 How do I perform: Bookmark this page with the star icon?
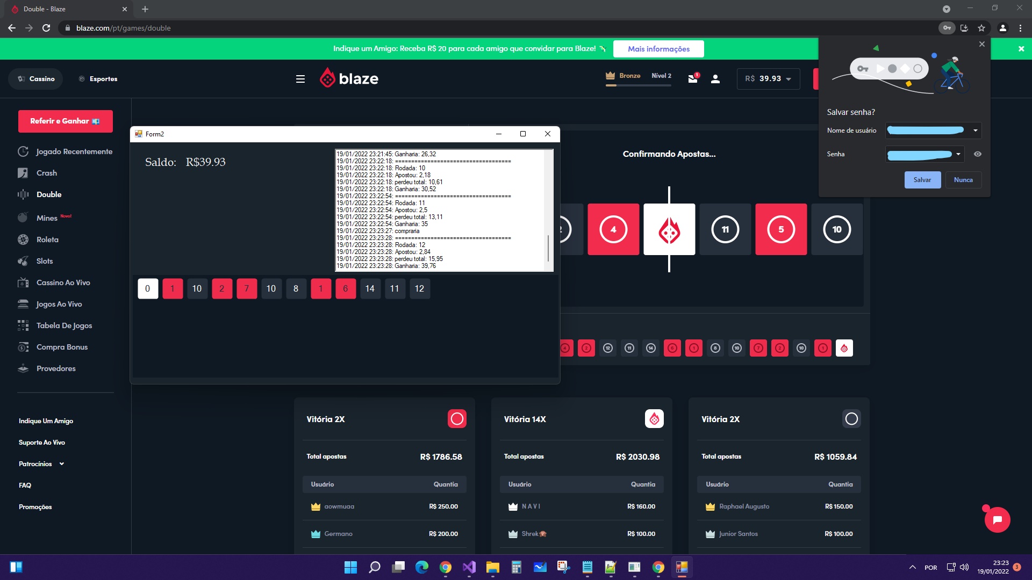981,28
